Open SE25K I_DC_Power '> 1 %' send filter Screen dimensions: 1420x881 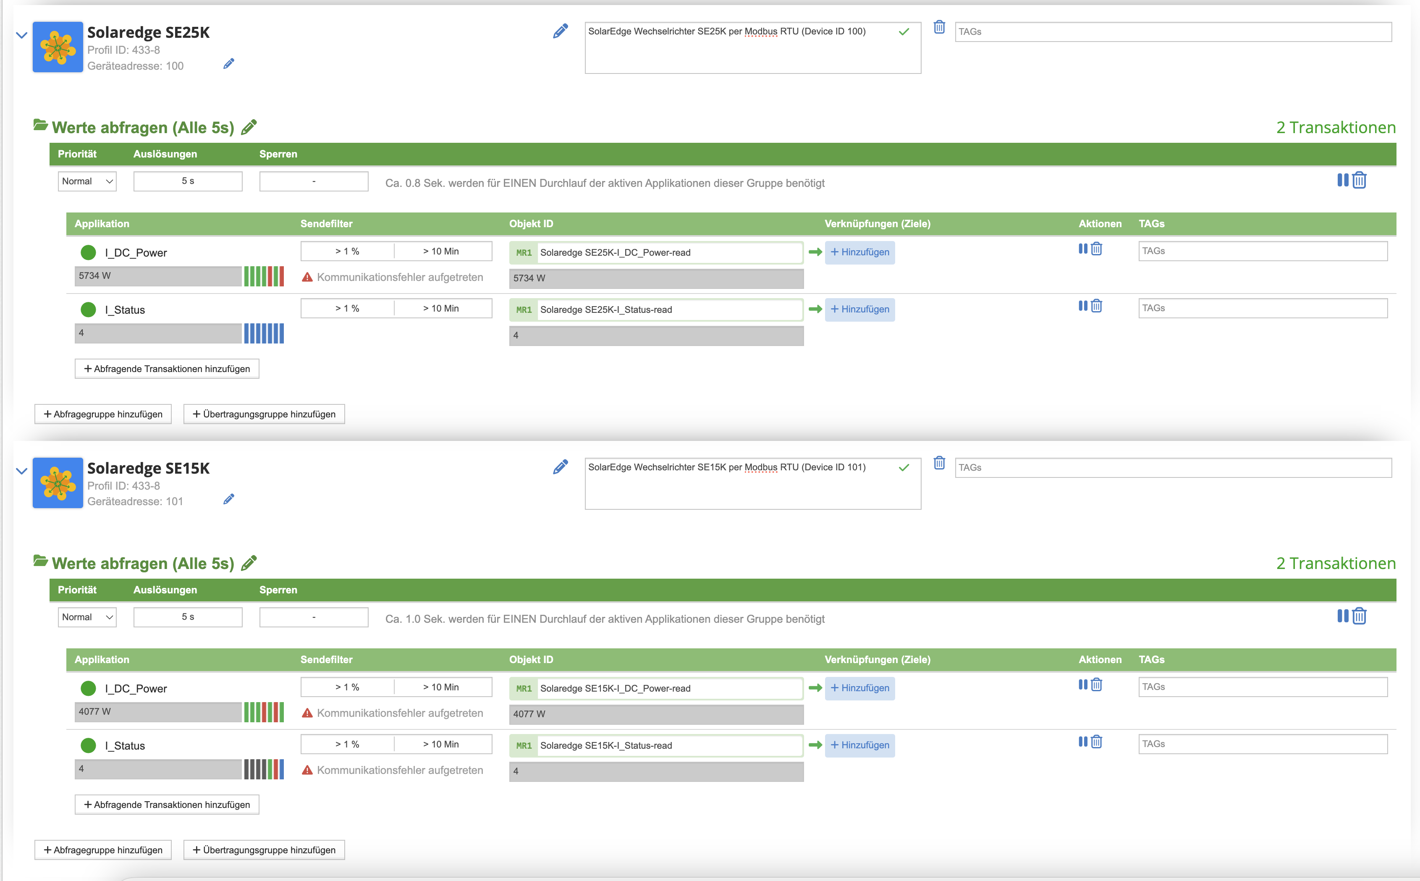348,251
